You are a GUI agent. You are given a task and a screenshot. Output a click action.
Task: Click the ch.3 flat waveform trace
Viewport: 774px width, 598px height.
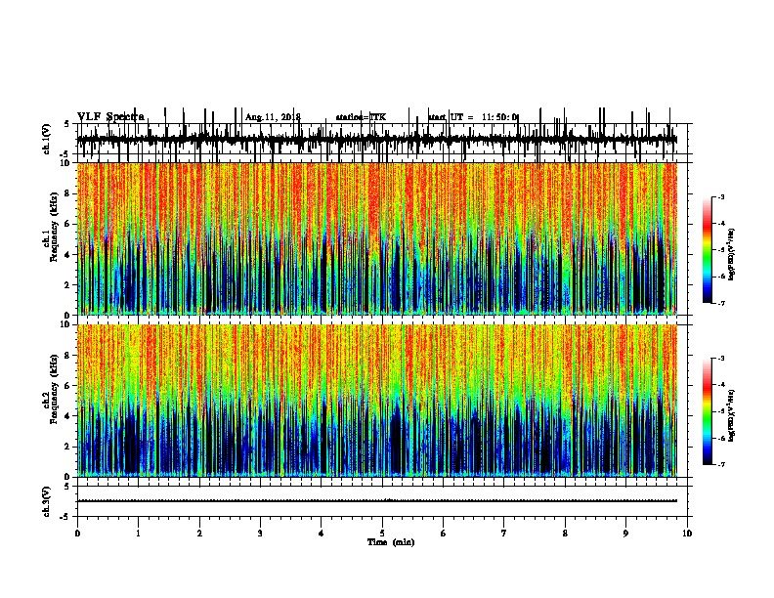[377, 501]
